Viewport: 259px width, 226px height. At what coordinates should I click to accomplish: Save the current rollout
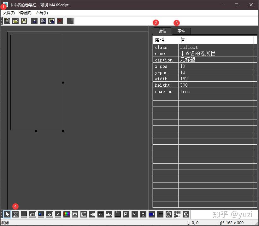[24, 20]
